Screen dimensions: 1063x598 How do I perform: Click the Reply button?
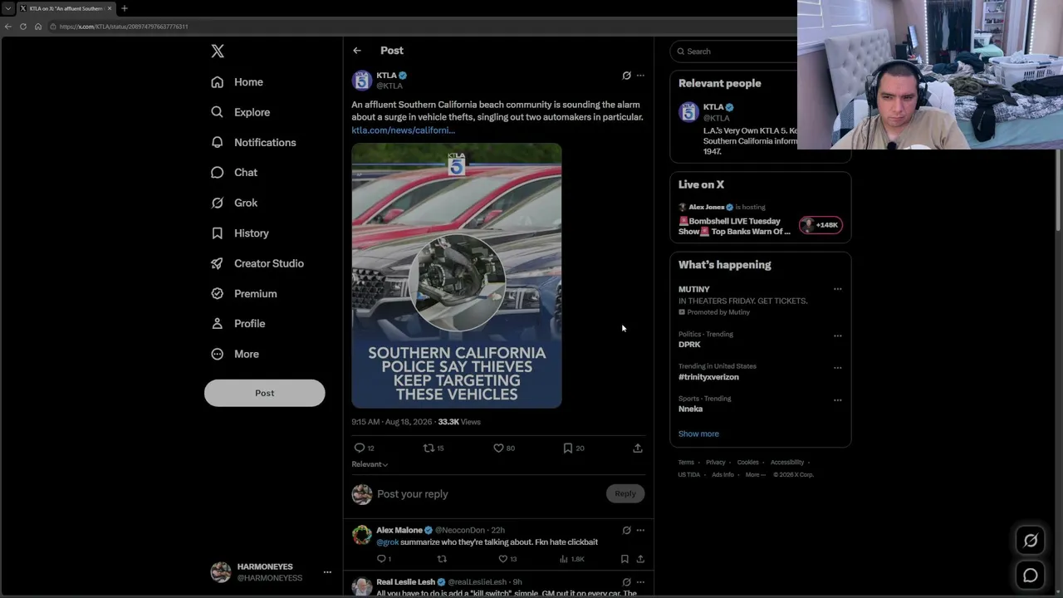625,493
